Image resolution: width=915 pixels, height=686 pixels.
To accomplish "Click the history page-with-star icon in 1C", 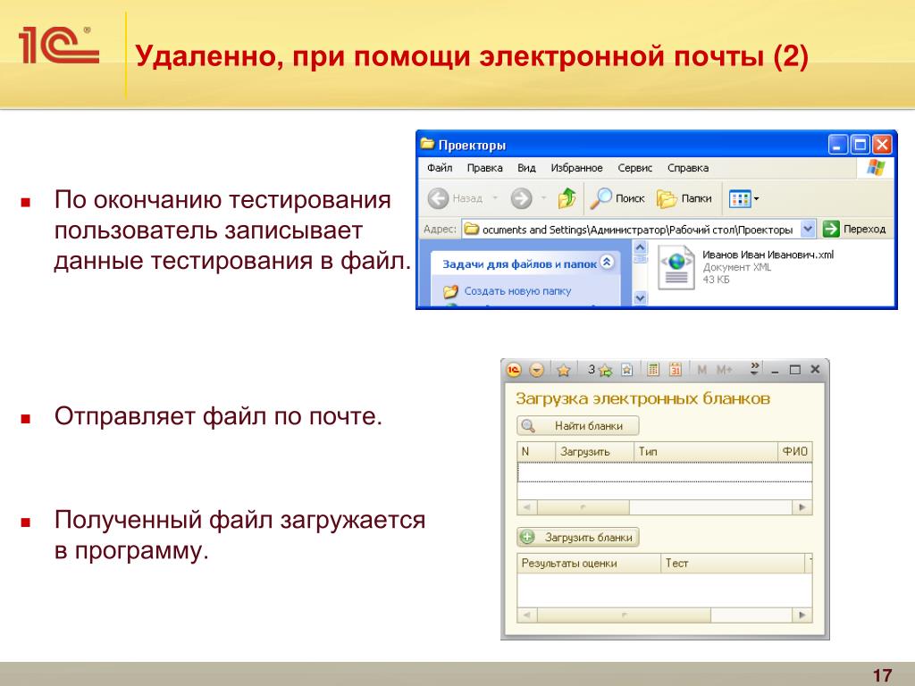I will [627, 370].
